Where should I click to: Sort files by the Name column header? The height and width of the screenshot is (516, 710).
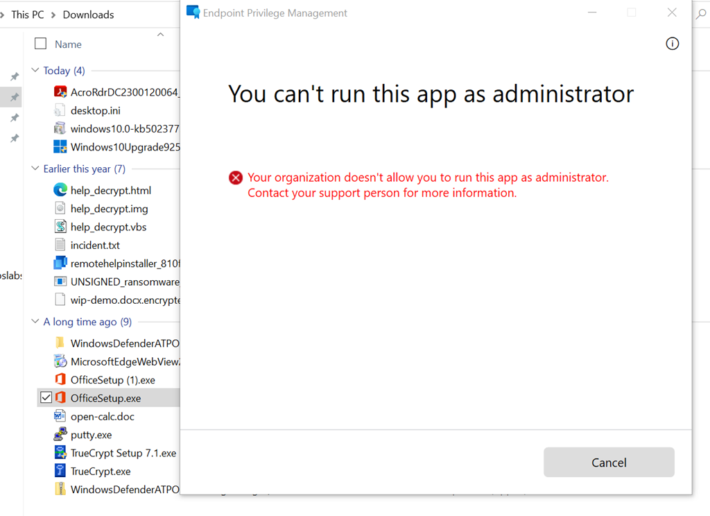coord(68,44)
